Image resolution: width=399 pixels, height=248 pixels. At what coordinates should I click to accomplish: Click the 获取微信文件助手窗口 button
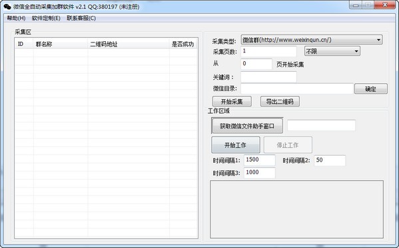pyautogui.click(x=247, y=126)
